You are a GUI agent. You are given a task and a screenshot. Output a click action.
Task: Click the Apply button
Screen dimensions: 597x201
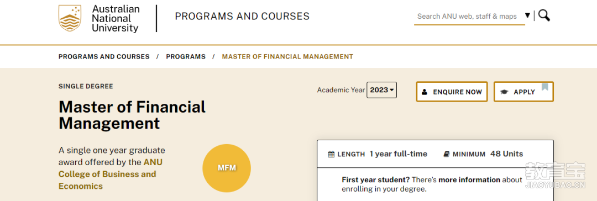[523, 92]
